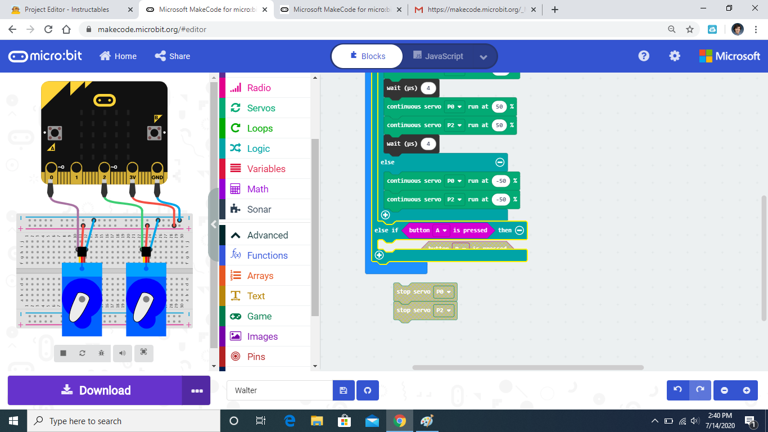Launch simulator in full screen

(143, 353)
